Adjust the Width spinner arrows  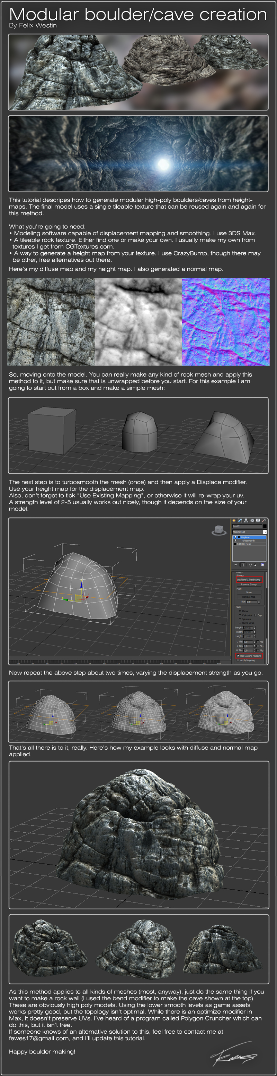pos(255,632)
